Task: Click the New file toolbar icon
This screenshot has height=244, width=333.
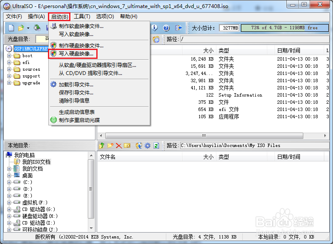Action: [11, 28]
